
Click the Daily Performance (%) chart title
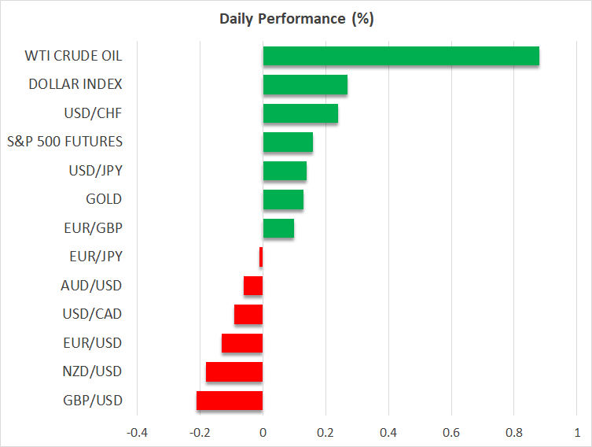pos(296,19)
